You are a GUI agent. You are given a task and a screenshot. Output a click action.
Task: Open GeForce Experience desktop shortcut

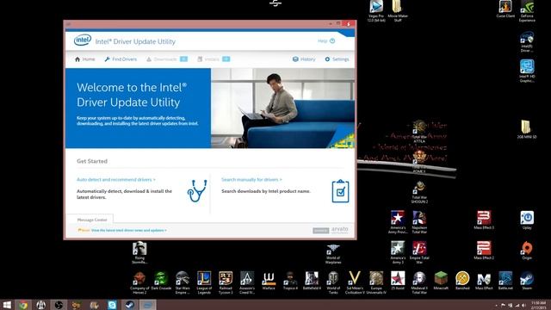pyautogui.click(x=527, y=11)
